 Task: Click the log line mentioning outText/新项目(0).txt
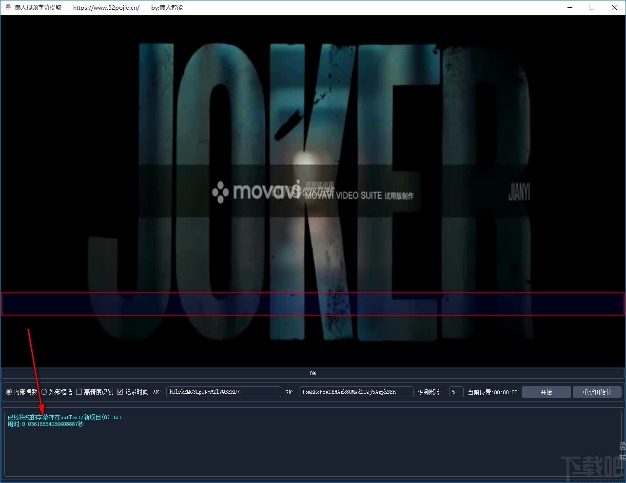pos(65,417)
